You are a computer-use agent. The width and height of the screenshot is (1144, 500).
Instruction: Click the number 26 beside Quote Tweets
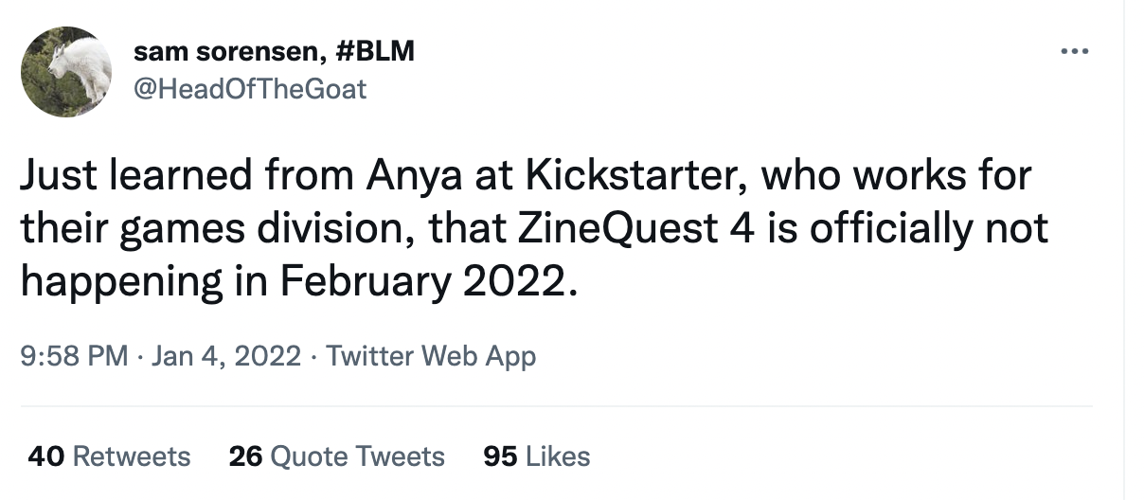[246, 456]
